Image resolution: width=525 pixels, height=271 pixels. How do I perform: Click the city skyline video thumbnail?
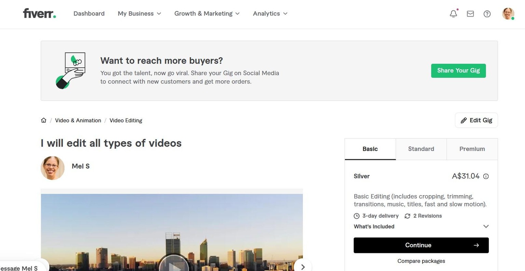pyautogui.click(x=172, y=232)
